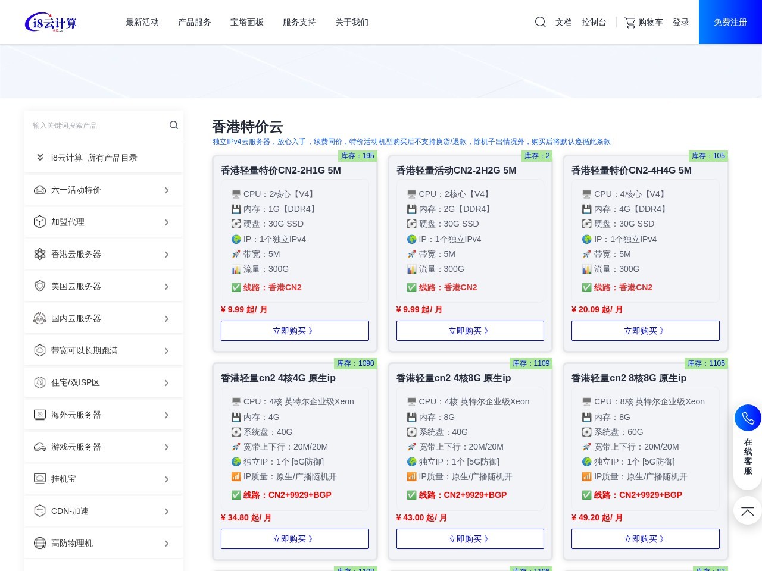
Task: Expand the 国内云服务器 category chevron
Action: point(167,319)
